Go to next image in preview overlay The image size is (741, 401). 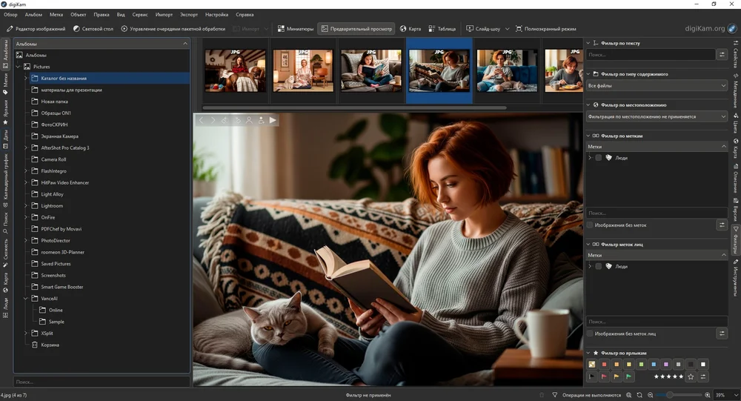tap(213, 120)
